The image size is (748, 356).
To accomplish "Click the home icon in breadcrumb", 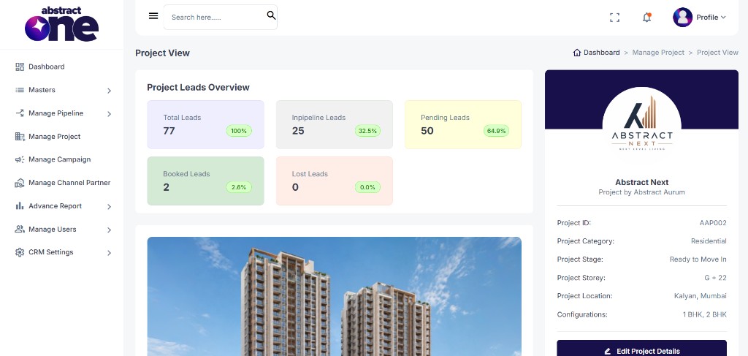I will pos(577,53).
